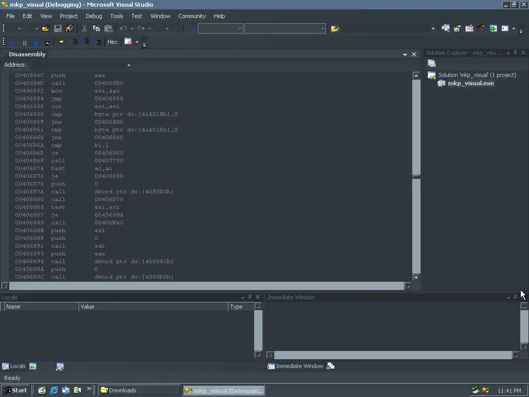The height and width of the screenshot is (397, 529).
Task: Open the Community menu
Action: 192,16
